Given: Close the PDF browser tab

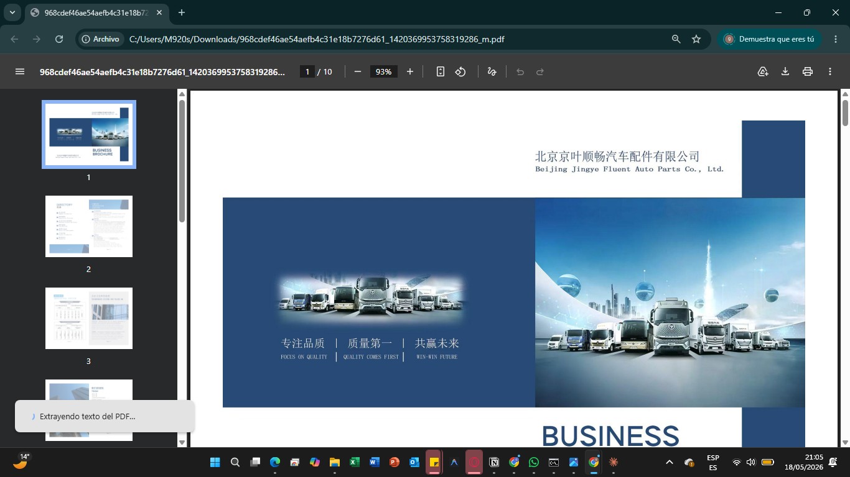Looking at the screenshot, I should pyautogui.click(x=160, y=12).
